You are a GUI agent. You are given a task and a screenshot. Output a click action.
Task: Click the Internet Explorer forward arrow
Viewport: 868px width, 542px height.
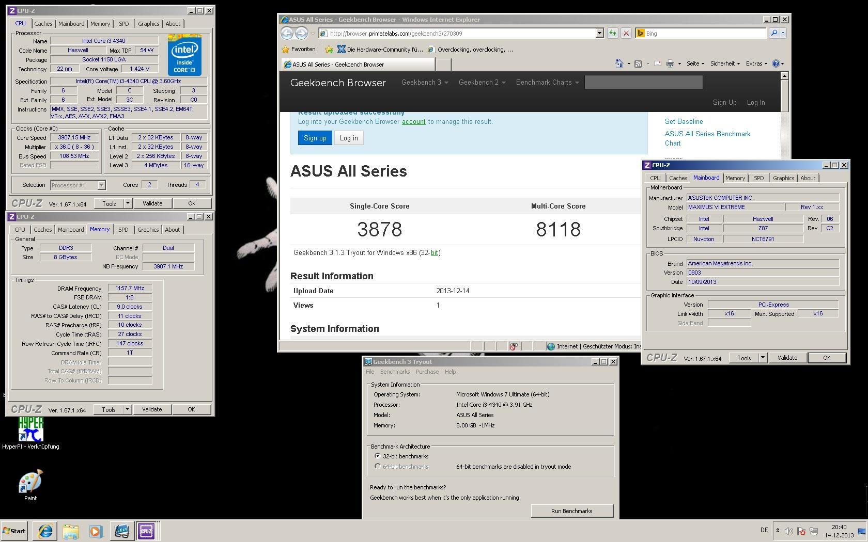301,33
